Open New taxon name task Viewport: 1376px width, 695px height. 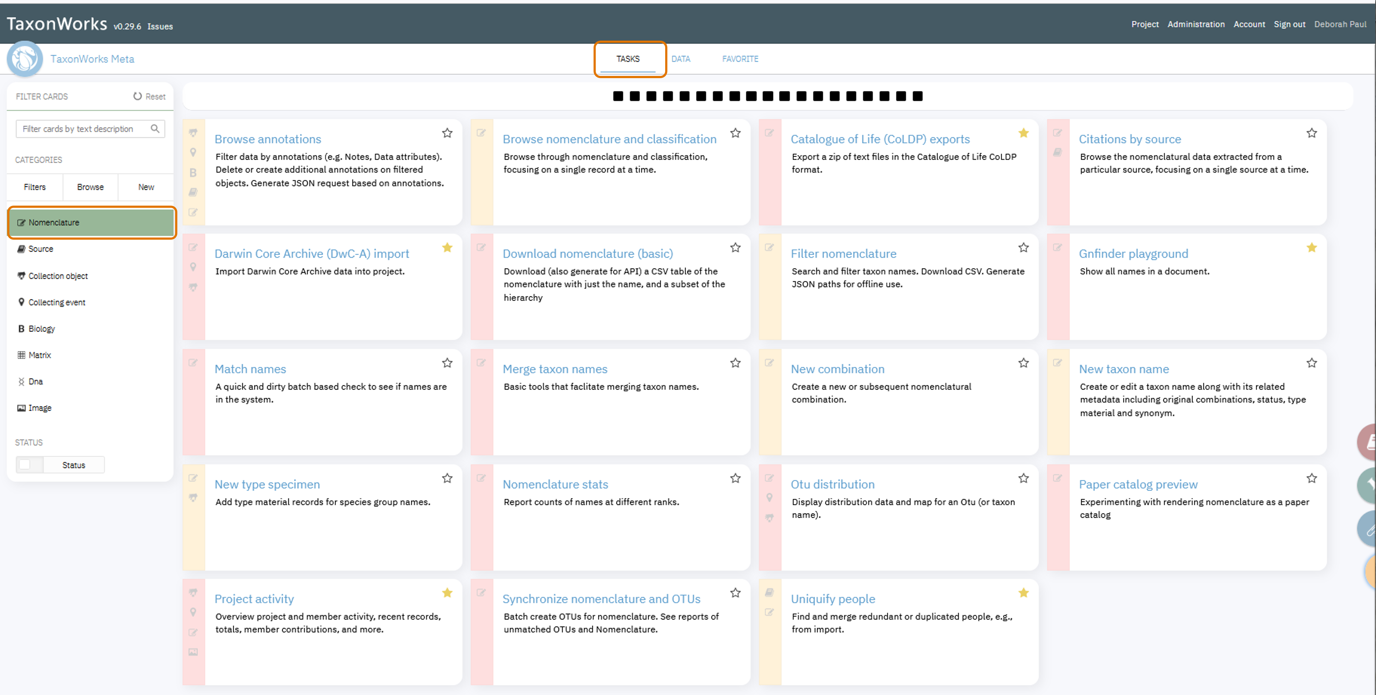tap(1123, 369)
